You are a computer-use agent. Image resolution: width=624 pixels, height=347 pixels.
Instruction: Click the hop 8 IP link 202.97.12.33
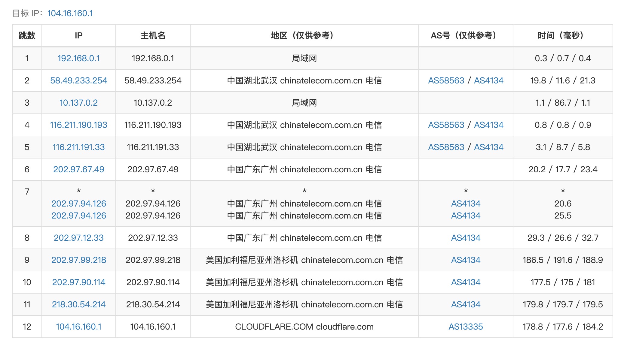click(x=78, y=237)
